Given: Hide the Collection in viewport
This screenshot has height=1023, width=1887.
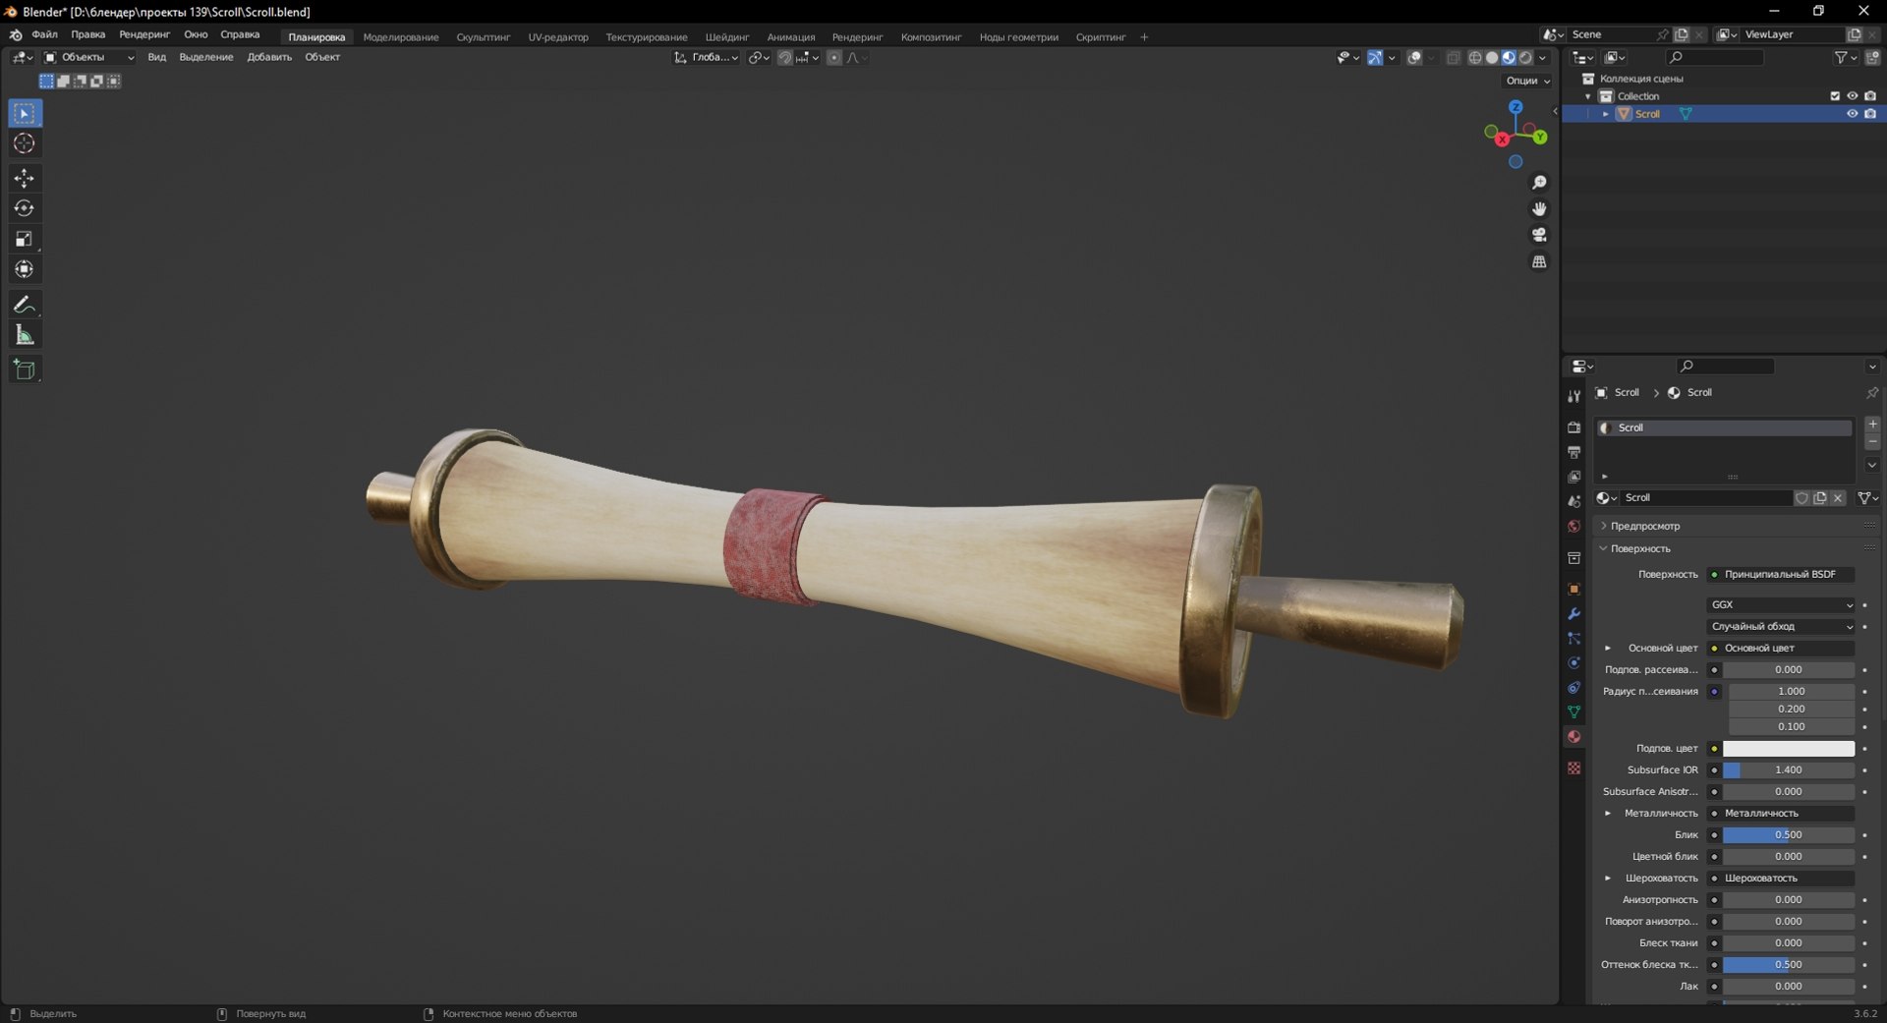Looking at the screenshot, I should (1852, 96).
